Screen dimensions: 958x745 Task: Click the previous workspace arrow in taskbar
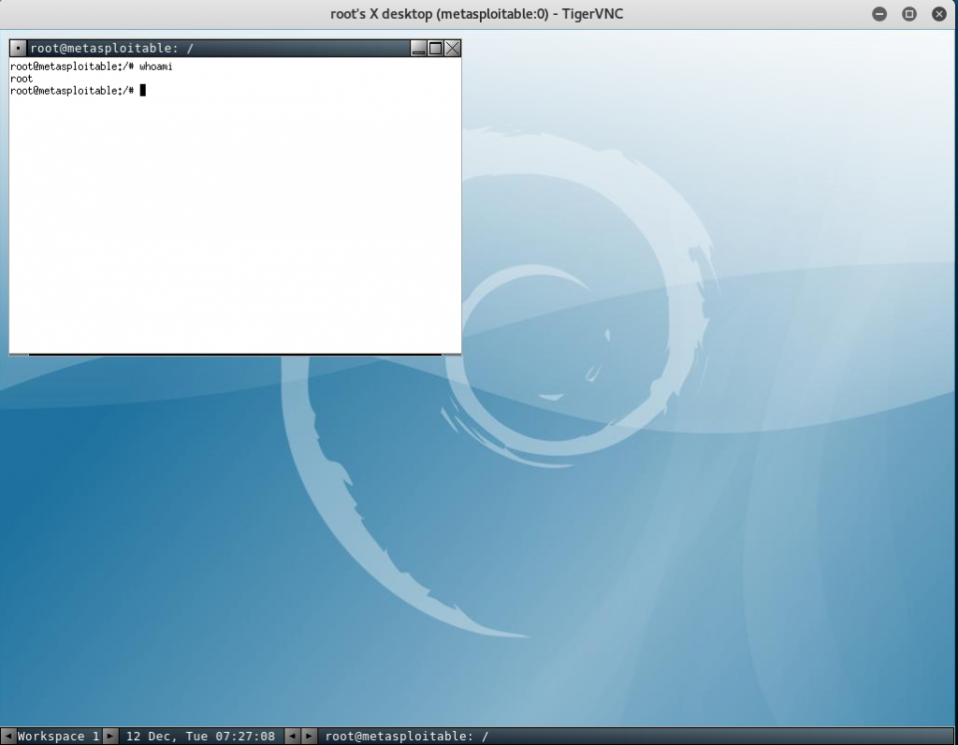pyautogui.click(x=7, y=737)
